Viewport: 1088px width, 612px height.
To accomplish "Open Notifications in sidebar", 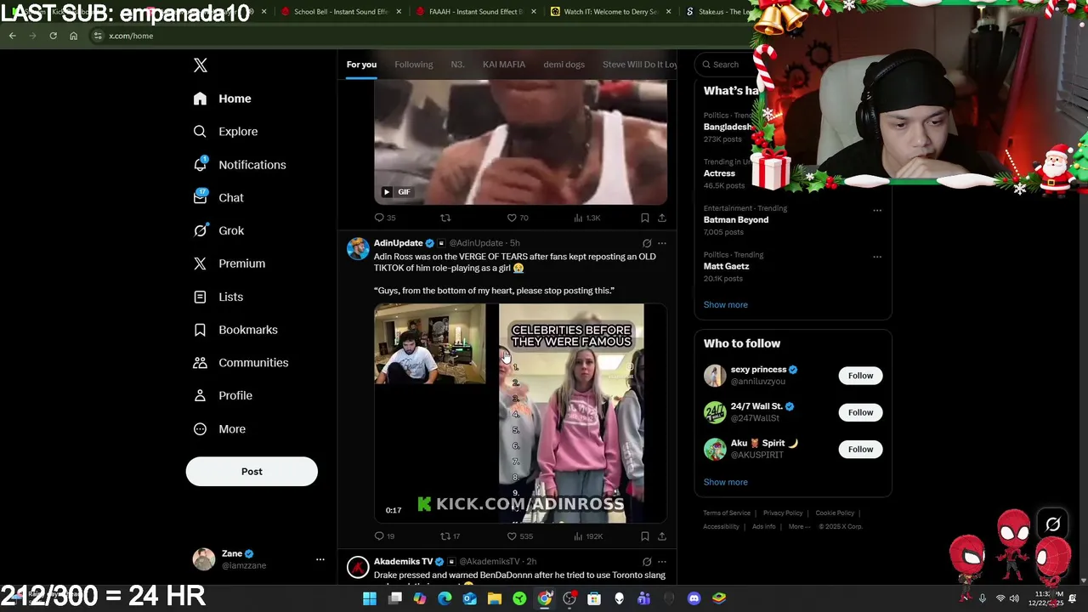I will click(239, 165).
